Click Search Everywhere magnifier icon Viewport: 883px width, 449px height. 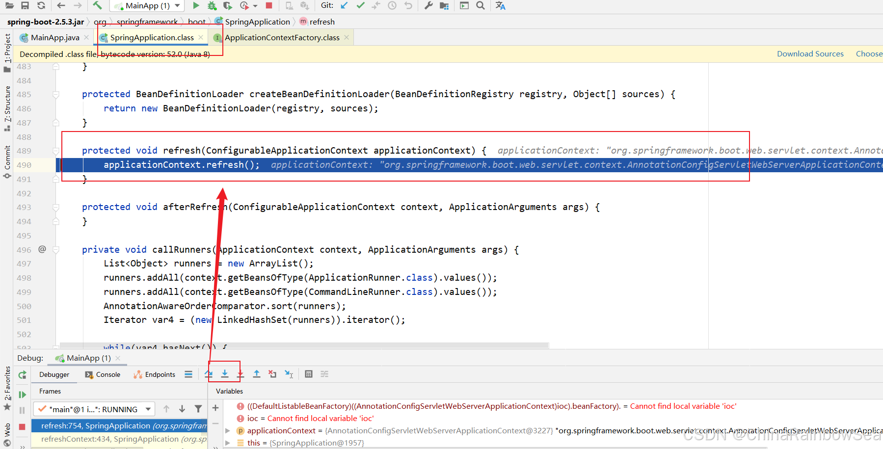(481, 5)
